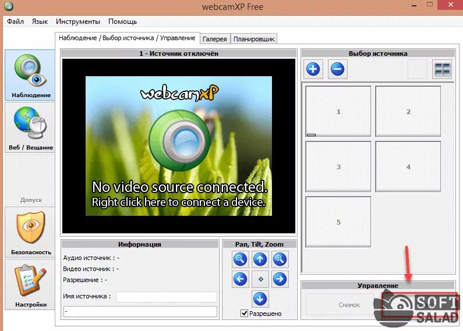
Task: Open the Безопасность security section
Action: click(30, 232)
